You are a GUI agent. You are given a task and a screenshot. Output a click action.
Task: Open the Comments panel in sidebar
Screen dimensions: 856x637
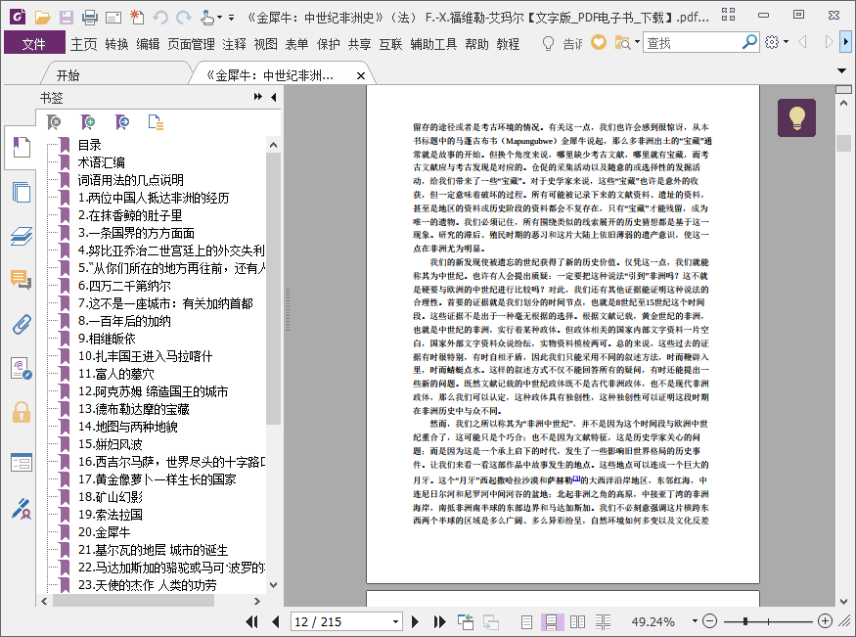tap(21, 280)
